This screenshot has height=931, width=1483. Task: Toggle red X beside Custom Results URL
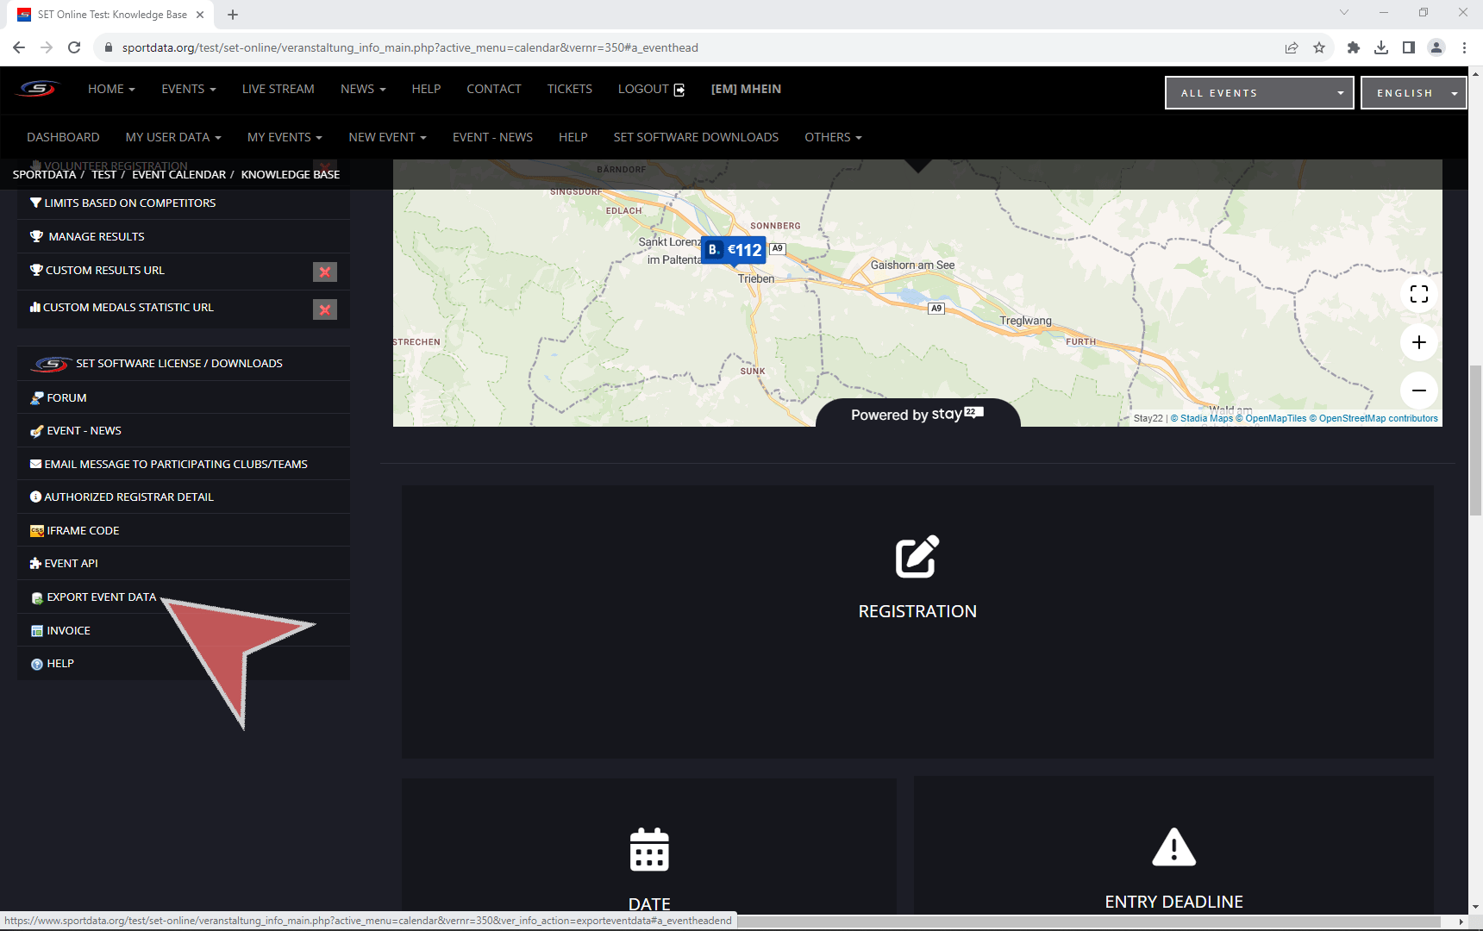tap(324, 272)
